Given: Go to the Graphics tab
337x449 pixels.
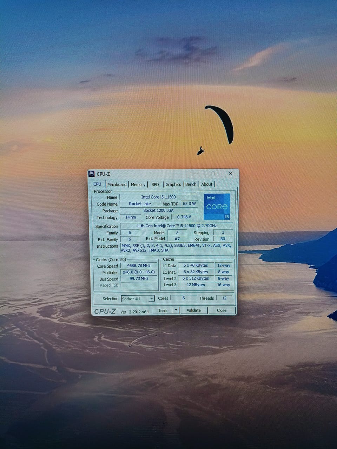Looking at the screenshot, I should pyautogui.click(x=173, y=185).
